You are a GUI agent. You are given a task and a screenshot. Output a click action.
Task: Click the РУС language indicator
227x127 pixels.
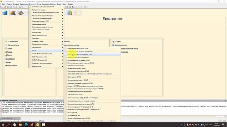(211, 125)
